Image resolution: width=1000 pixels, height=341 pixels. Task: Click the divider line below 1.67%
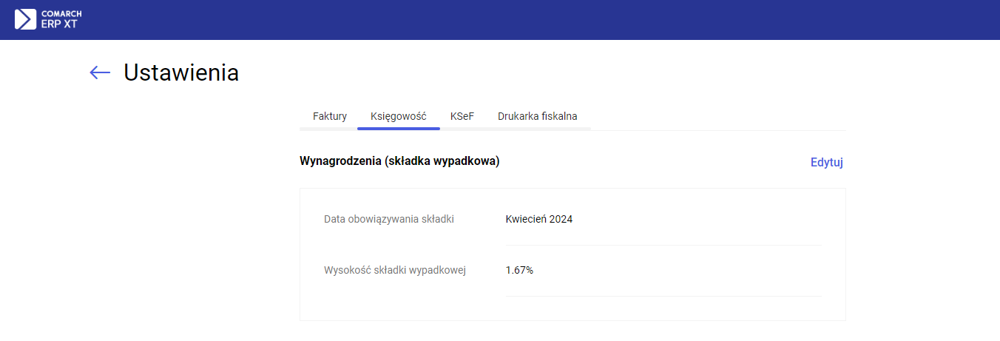point(663,296)
